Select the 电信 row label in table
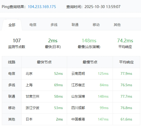Image resolution: width=141 pixels, height=127 pixels. click(12, 73)
